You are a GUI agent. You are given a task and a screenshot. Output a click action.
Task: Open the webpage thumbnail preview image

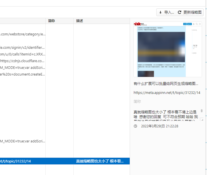[x=168, y=49]
